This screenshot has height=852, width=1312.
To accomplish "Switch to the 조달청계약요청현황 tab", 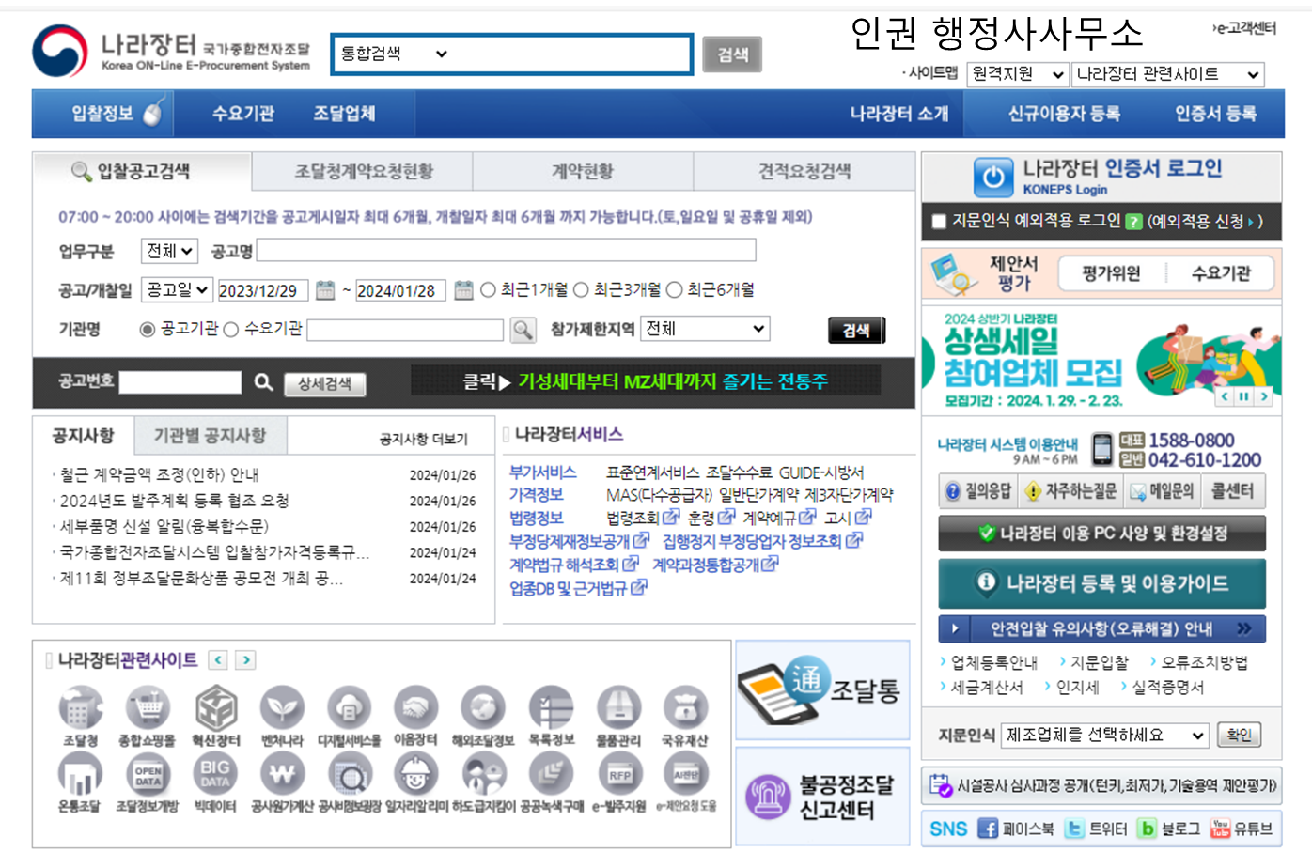I will [x=362, y=172].
